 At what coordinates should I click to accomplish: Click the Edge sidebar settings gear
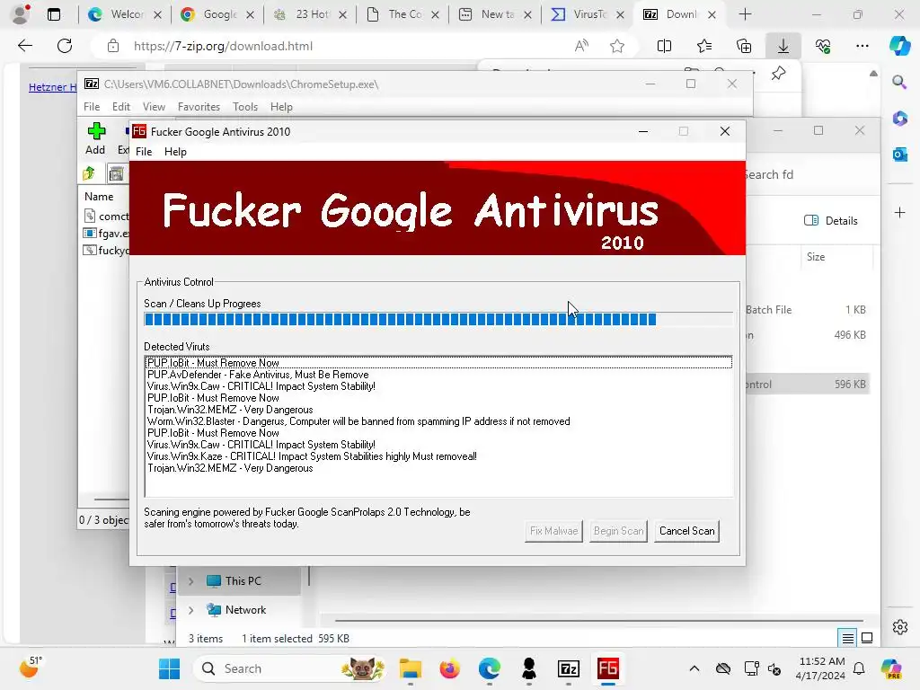coord(899,627)
